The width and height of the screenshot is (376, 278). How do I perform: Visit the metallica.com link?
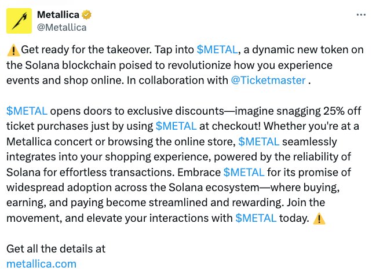41,264
